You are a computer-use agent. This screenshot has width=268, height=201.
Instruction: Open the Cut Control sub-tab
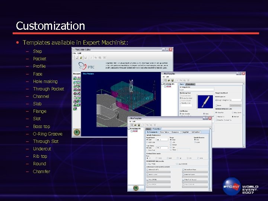[195, 132]
